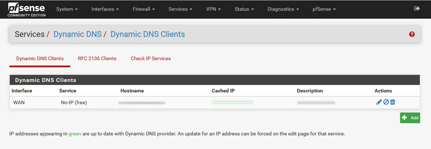Expand the System menu

pyautogui.click(x=67, y=9)
